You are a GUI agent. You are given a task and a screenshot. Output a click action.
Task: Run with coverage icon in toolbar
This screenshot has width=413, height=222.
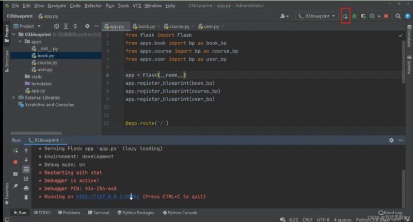(x=363, y=17)
